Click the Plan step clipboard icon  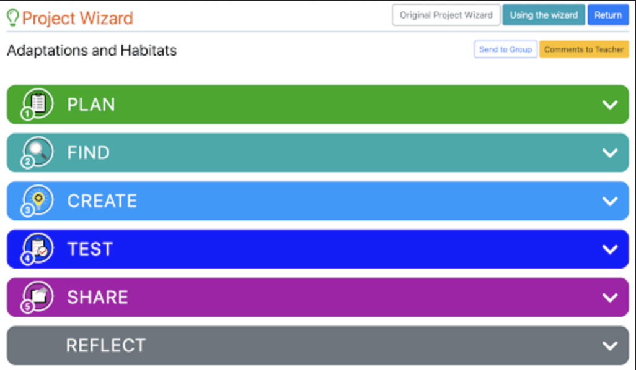coord(38,103)
